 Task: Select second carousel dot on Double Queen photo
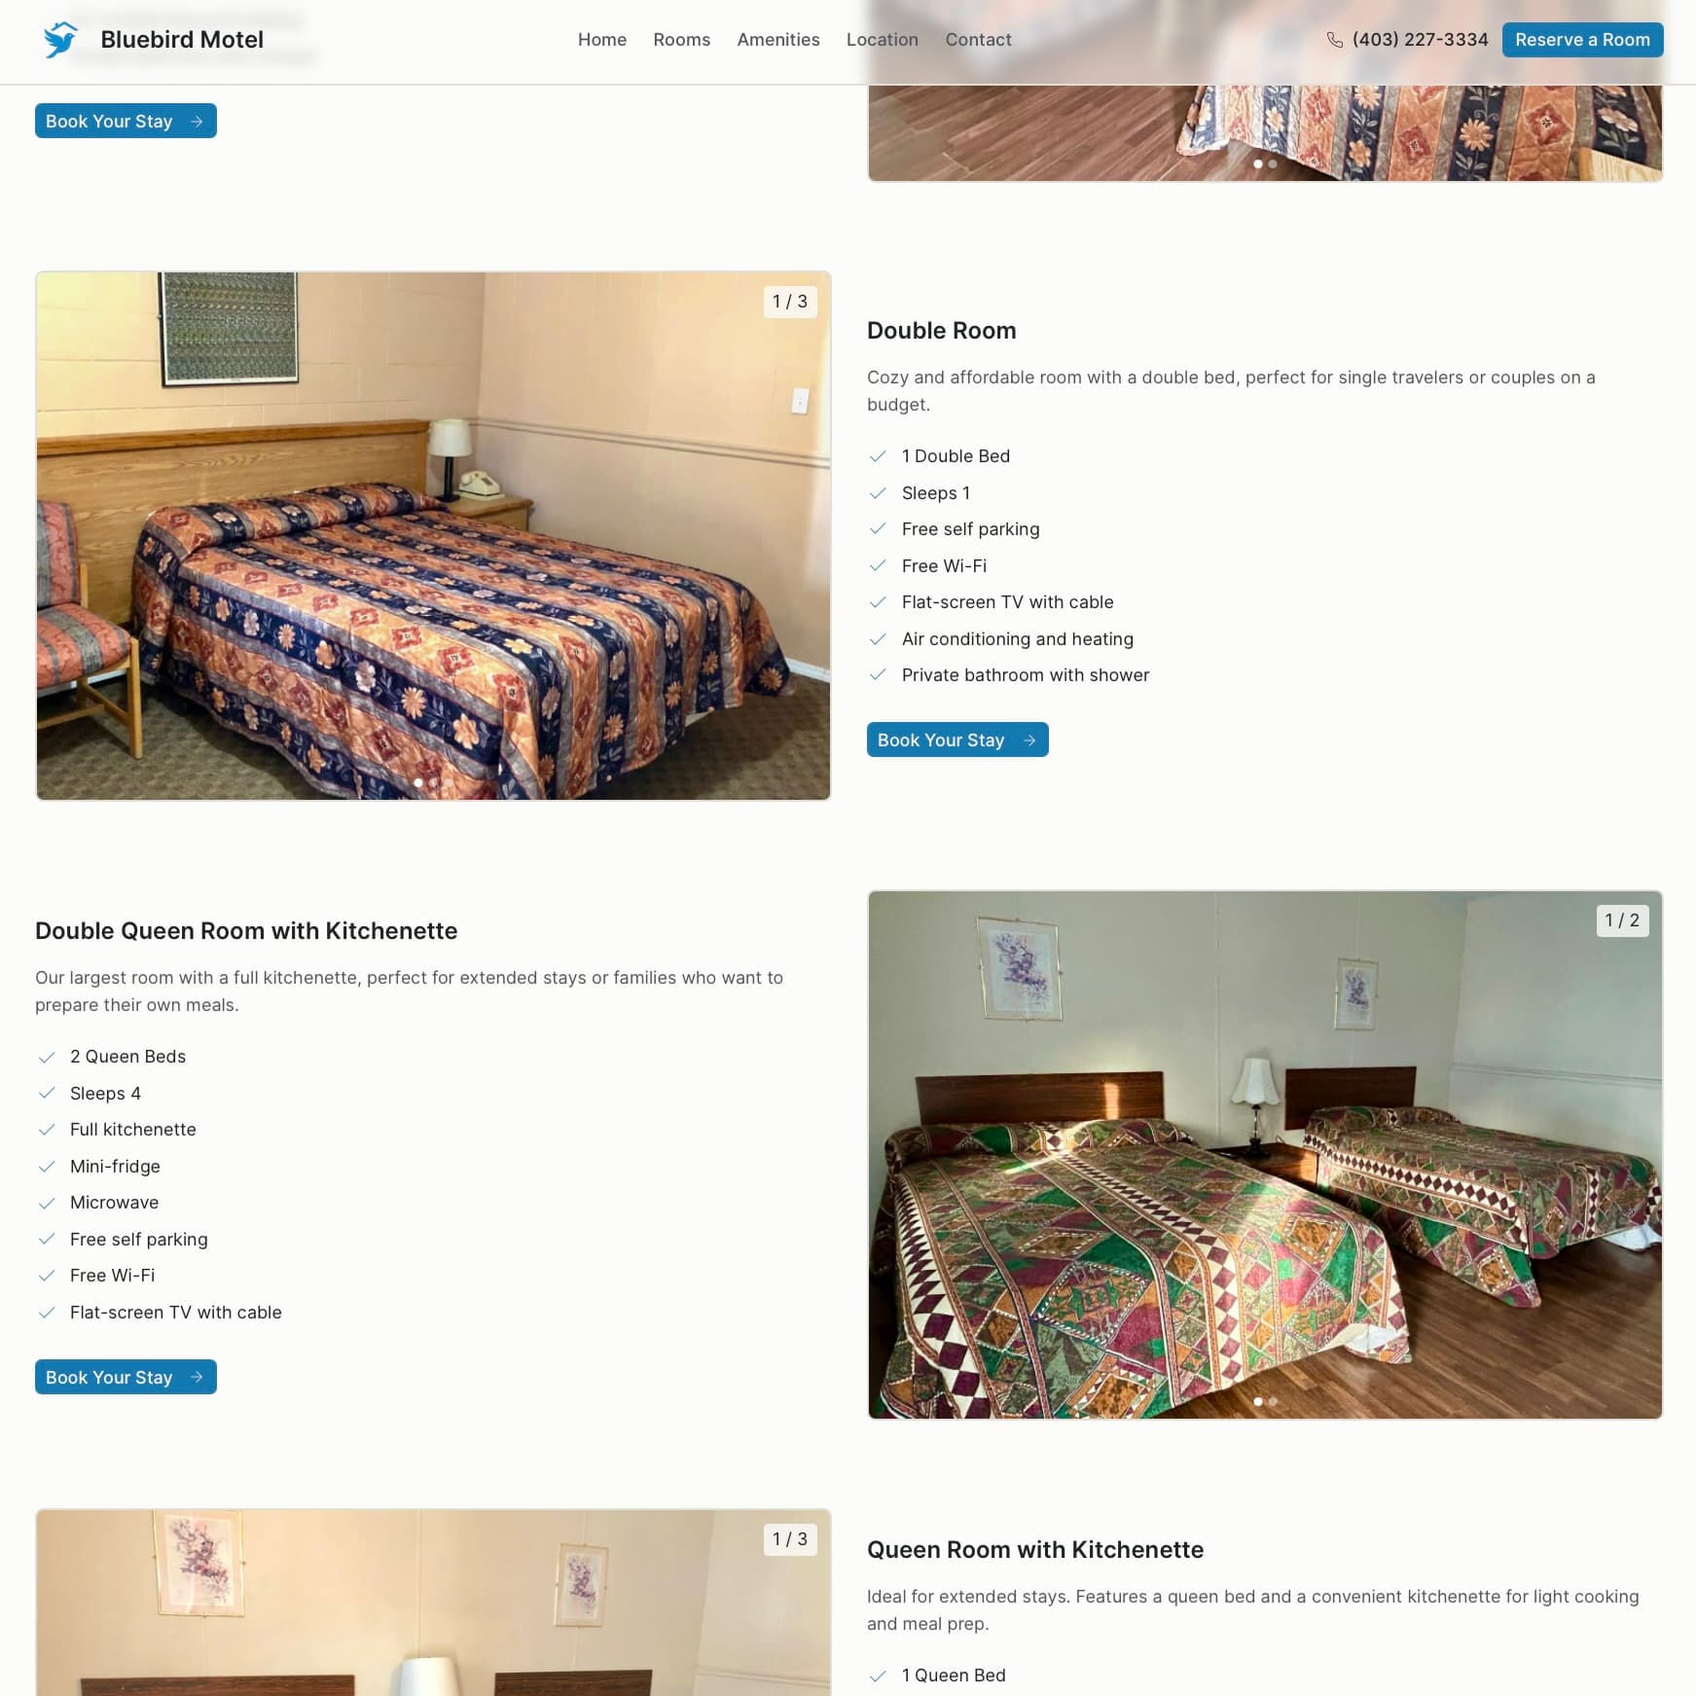coord(1273,1402)
